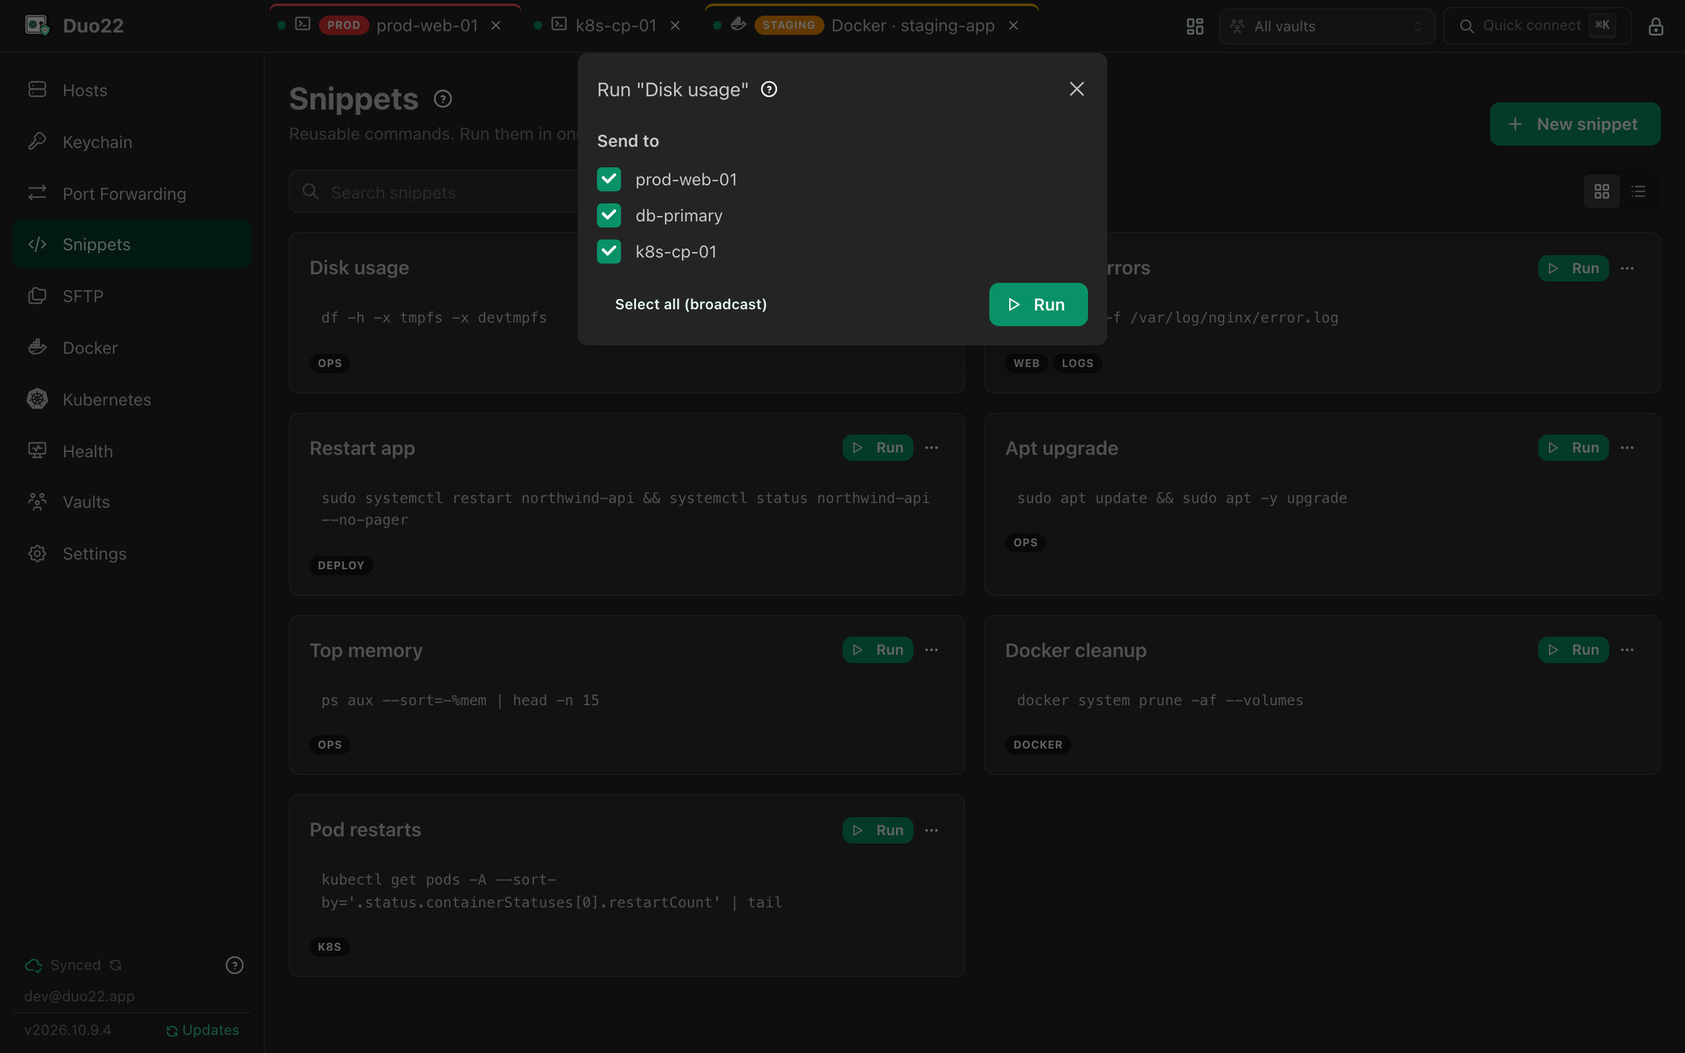Click the sync refresh icon beside Synced
The image size is (1685, 1053).
116,965
